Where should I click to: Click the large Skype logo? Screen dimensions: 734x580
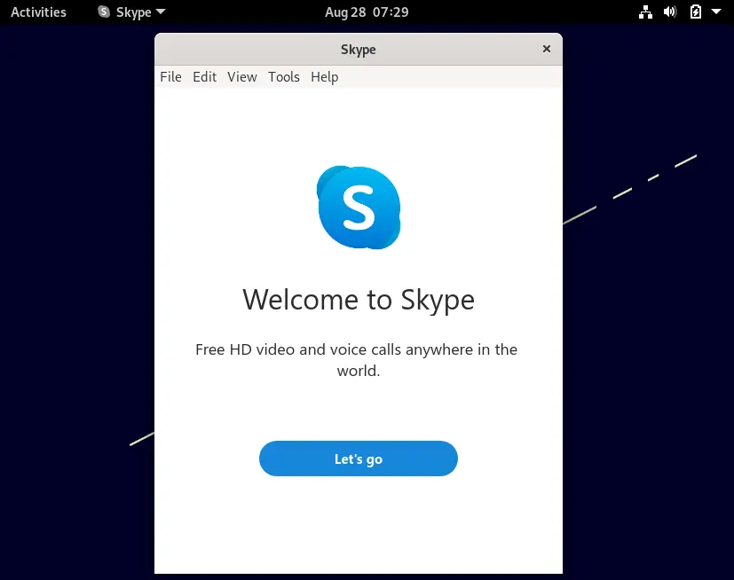pyautogui.click(x=359, y=208)
